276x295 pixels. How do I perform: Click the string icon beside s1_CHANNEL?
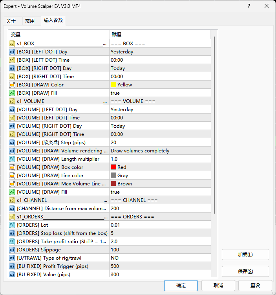click(12, 200)
